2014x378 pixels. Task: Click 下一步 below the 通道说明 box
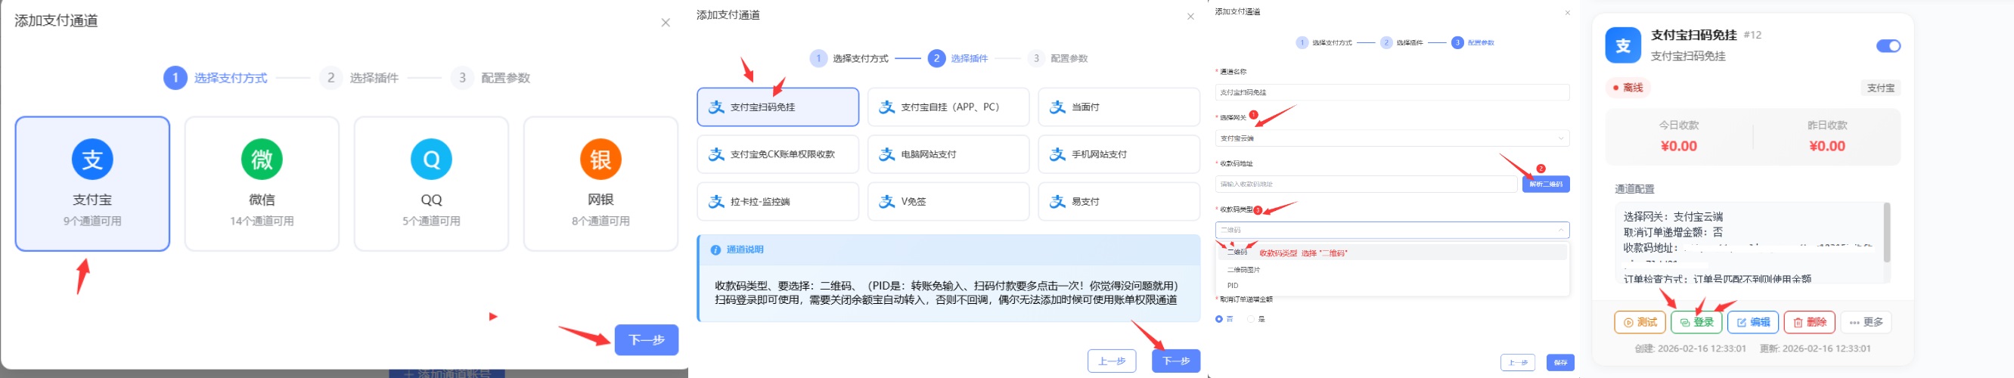(1176, 361)
